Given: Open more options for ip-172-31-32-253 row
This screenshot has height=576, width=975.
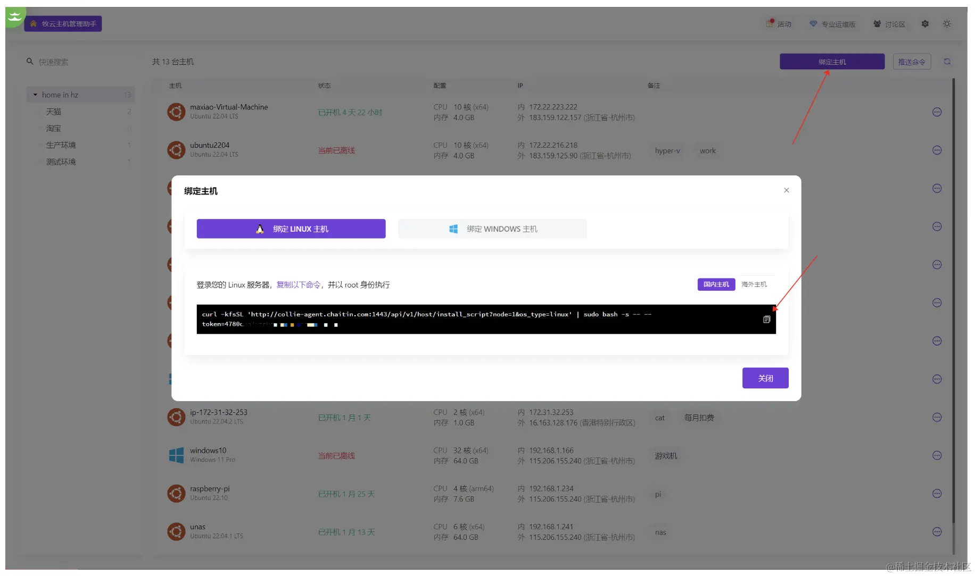Looking at the screenshot, I should click(937, 417).
